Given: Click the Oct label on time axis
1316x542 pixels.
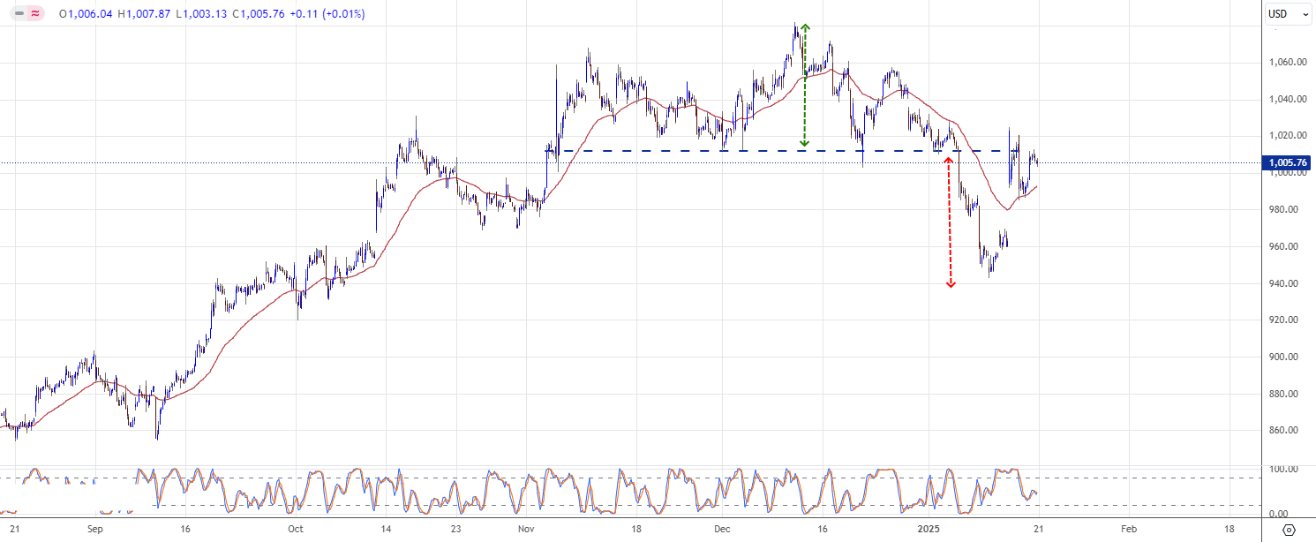Looking at the screenshot, I should tap(295, 530).
